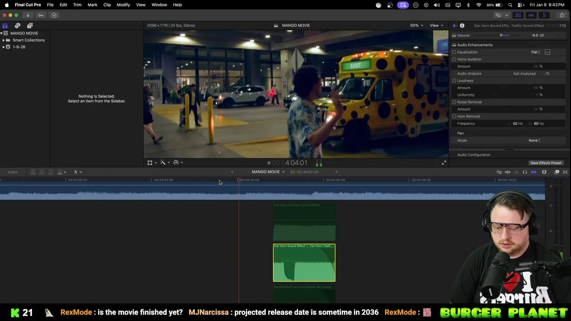The height and width of the screenshot is (321, 571).
Task: Toggle the Volume section icon
Action: point(454,36)
